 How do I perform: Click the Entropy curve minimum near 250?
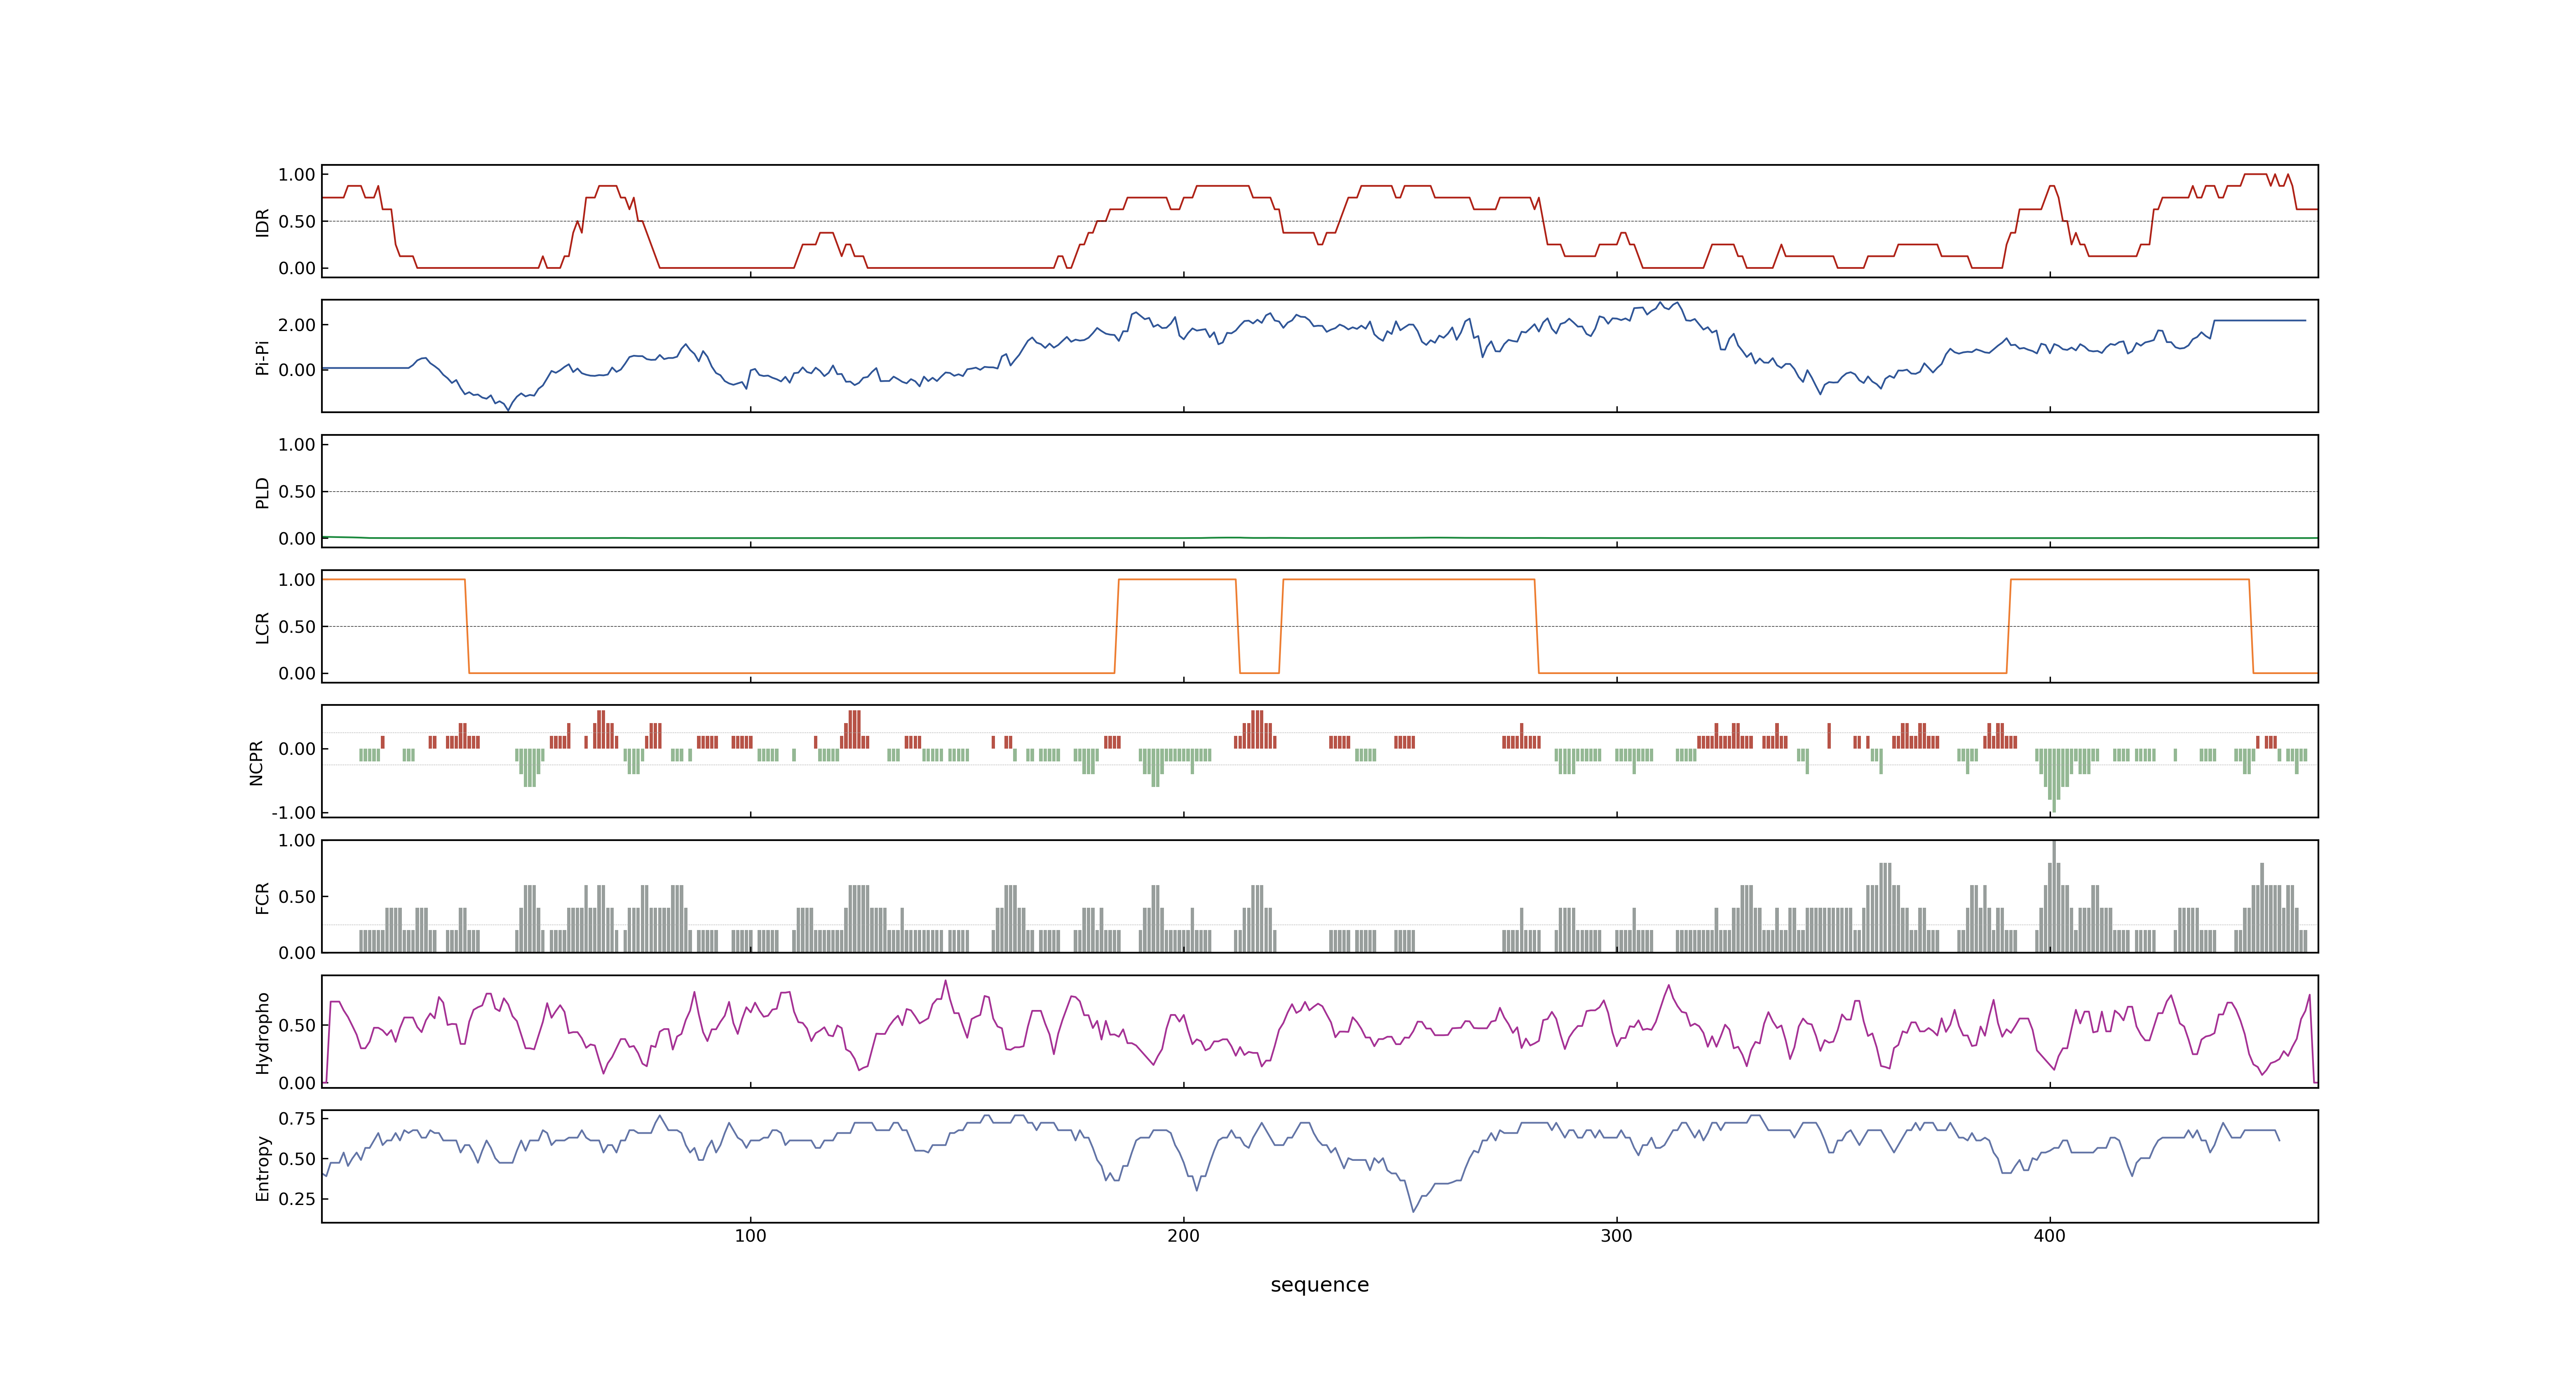pyautogui.click(x=1413, y=1211)
